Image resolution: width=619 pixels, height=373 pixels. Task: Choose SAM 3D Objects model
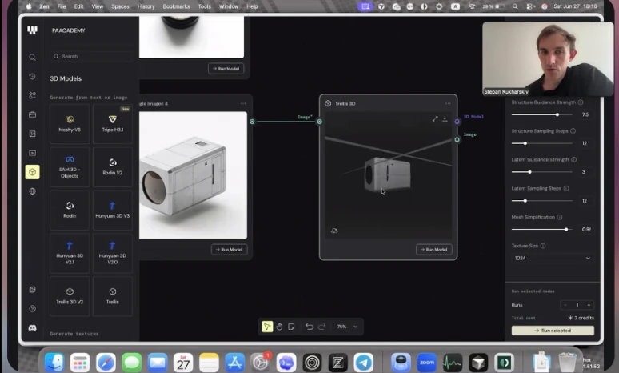pos(70,166)
